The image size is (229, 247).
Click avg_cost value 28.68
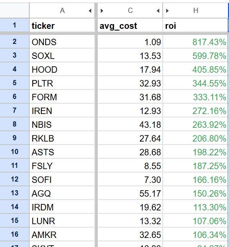pyautogui.click(x=130, y=152)
